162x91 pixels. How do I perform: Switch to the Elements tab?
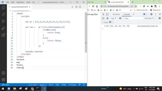(x=116, y=14)
